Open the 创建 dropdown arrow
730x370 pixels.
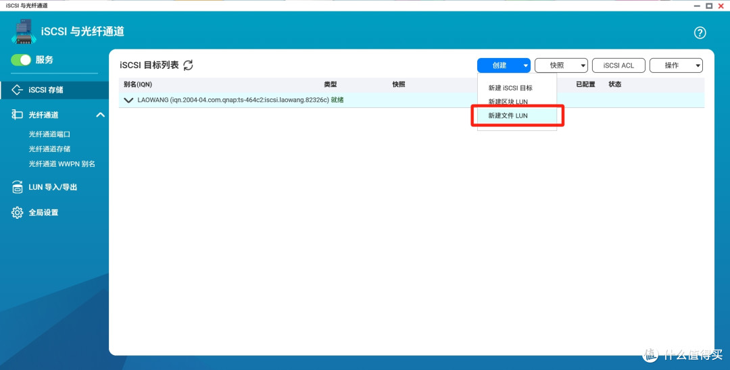pos(526,65)
